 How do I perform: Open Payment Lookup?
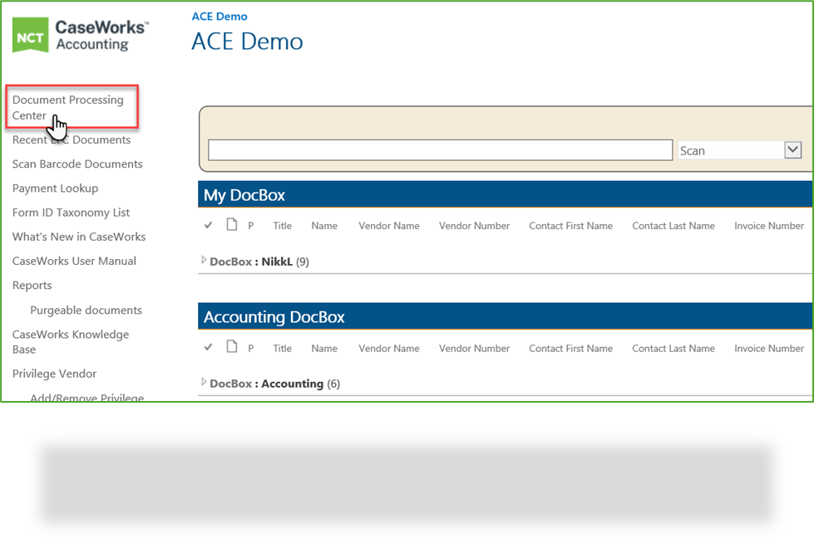coord(55,188)
